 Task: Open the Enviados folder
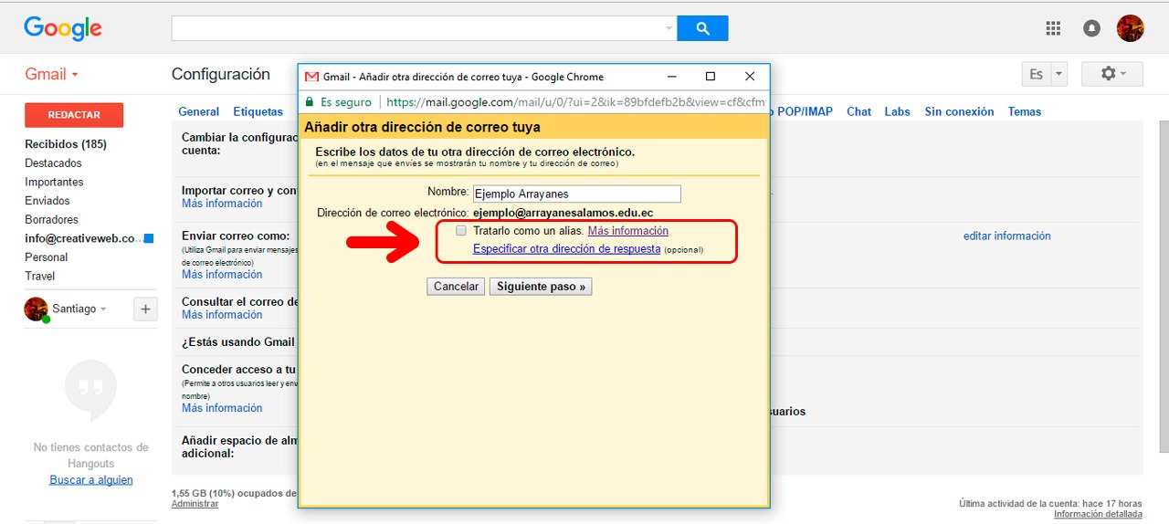47,201
